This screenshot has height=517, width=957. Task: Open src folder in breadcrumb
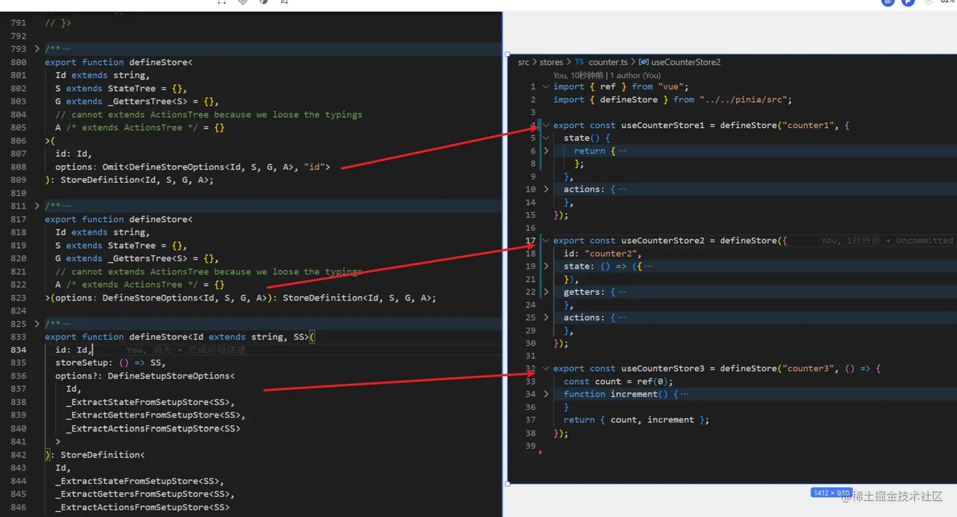point(523,62)
